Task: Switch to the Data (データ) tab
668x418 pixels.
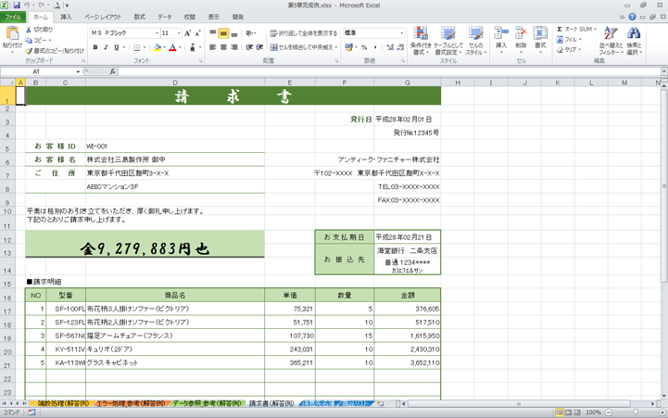Action: 165,17
